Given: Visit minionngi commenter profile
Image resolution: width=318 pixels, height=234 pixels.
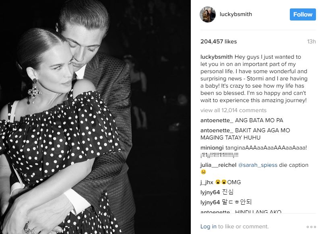Looking at the screenshot, I should coord(212,148).
